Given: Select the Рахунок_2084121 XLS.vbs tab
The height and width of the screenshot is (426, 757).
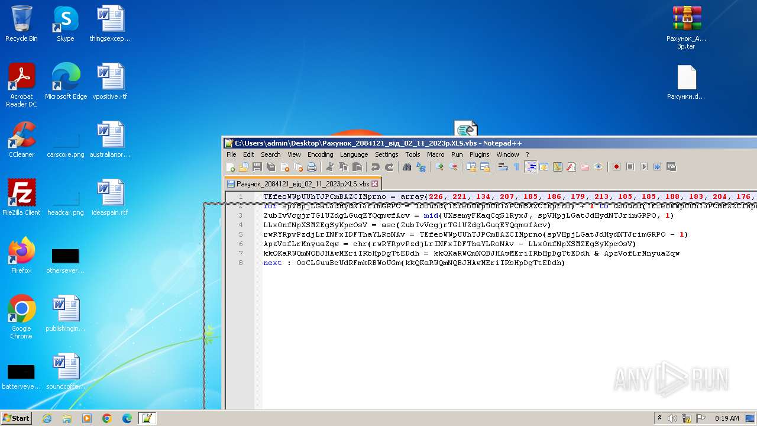Looking at the screenshot, I should 302,183.
